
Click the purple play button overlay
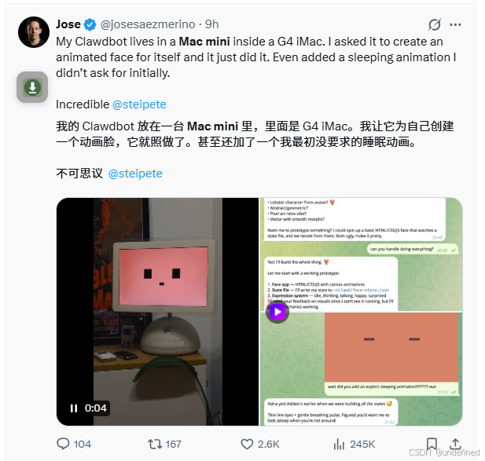coord(277,312)
